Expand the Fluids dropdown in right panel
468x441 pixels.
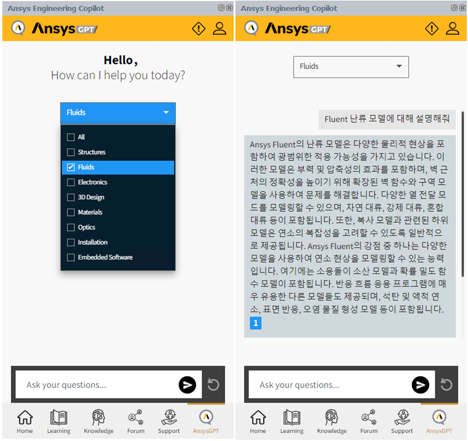coord(351,67)
